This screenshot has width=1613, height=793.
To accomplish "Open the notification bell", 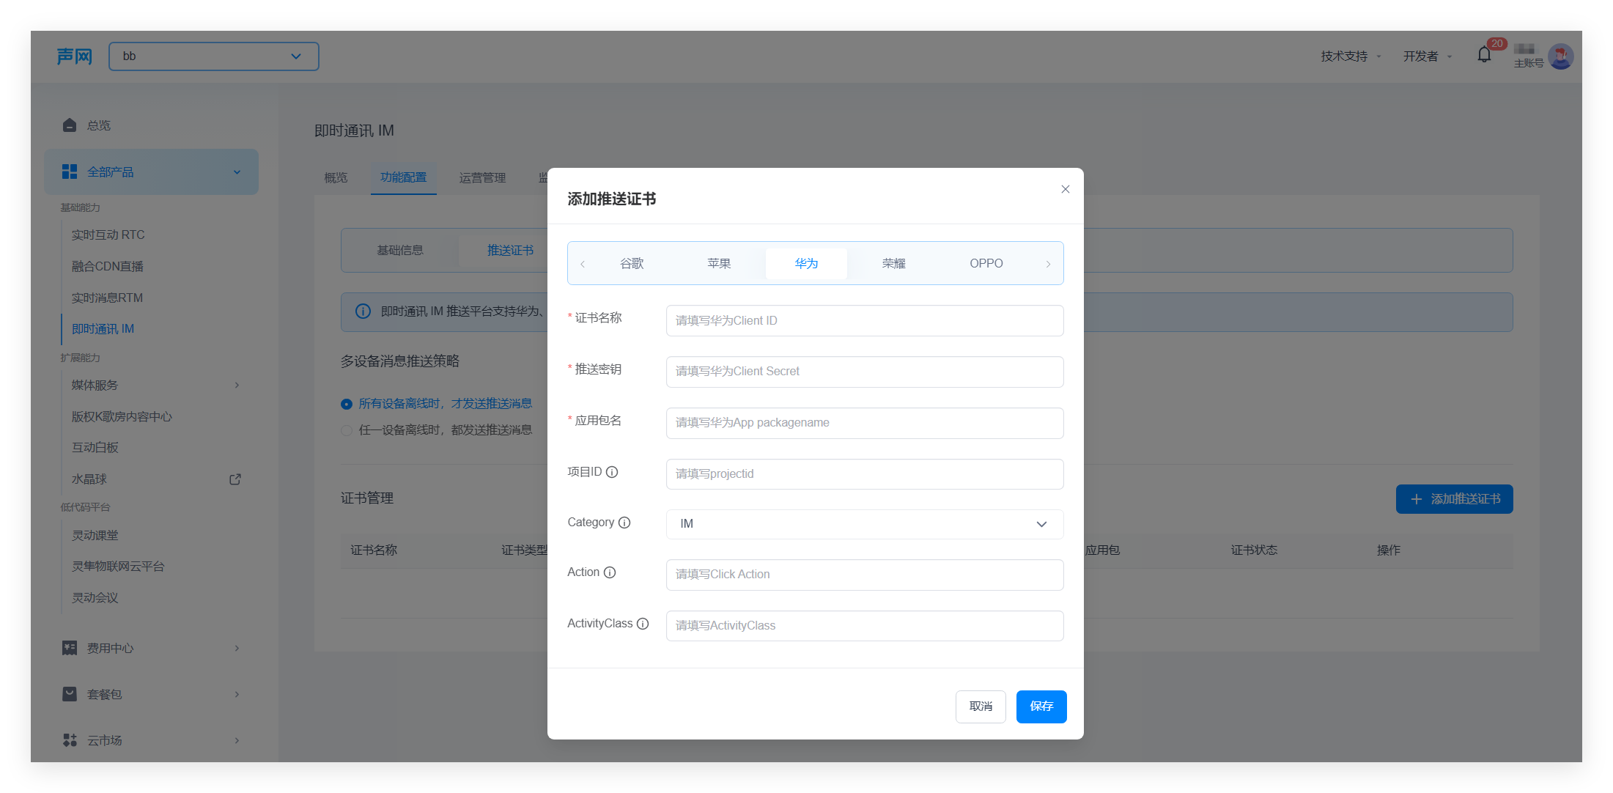I will 1484,55.
